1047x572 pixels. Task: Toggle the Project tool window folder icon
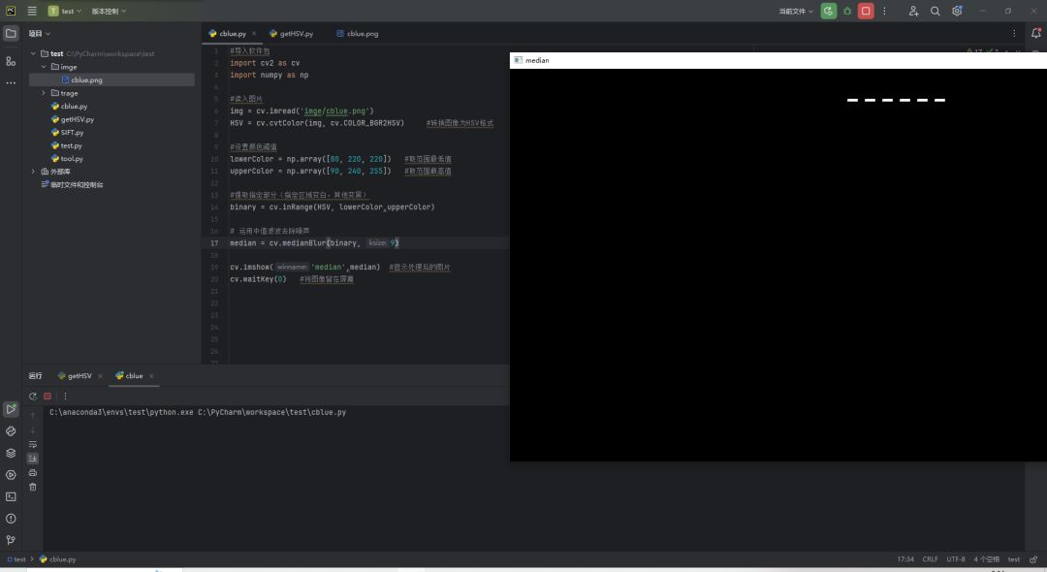pyautogui.click(x=11, y=33)
